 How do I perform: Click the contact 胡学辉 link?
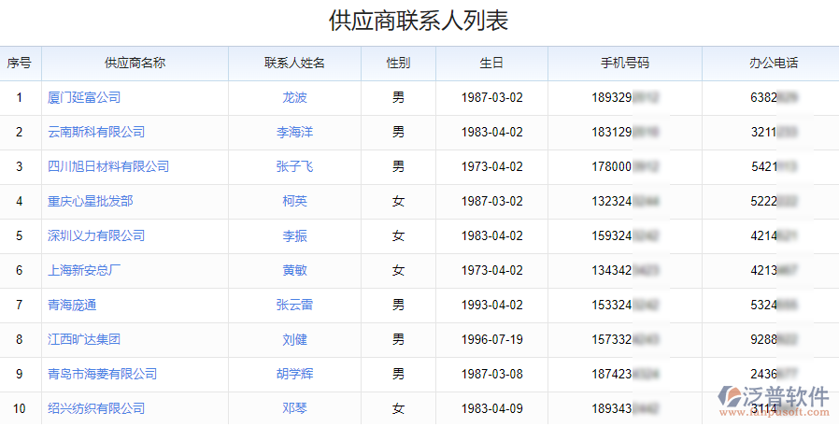[x=294, y=374]
